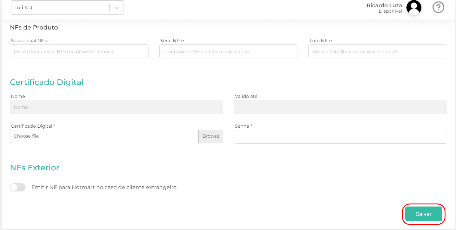Click the Sequencial NF-e input field

click(x=79, y=51)
